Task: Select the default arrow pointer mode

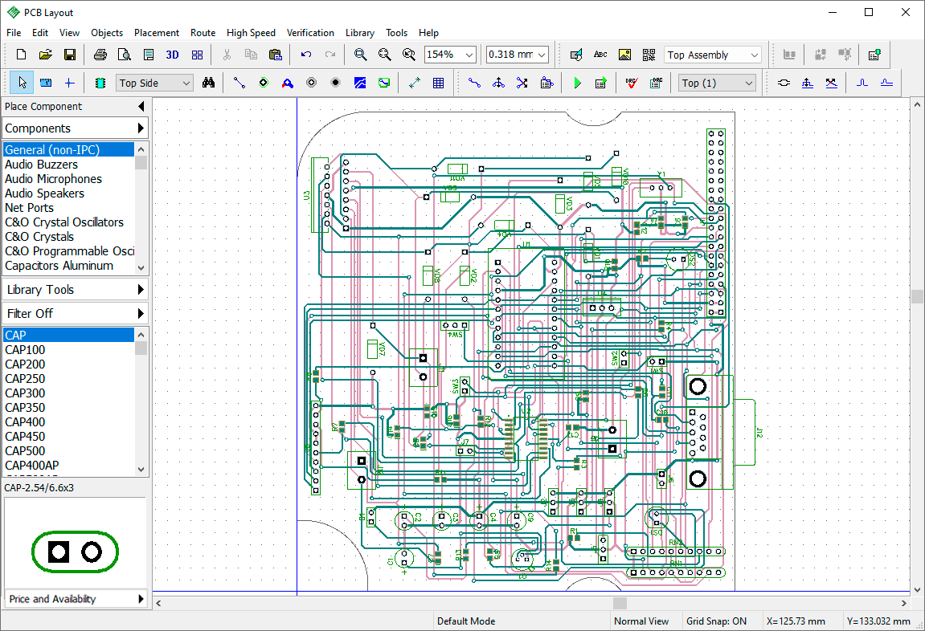Action: point(22,83)
